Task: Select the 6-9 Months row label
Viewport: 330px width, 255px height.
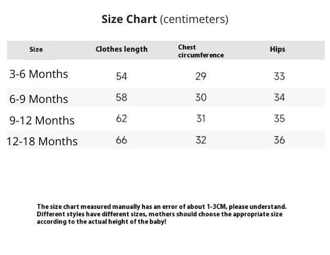Action: [39, 99]
